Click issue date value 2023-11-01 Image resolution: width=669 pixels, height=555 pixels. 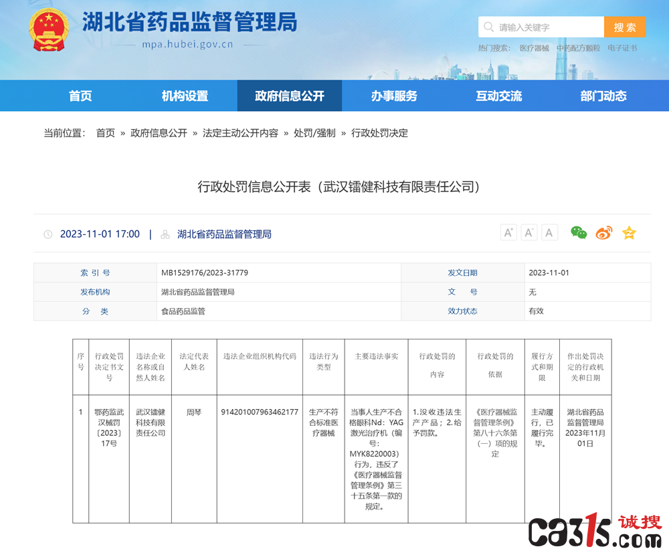click(549, 272)
